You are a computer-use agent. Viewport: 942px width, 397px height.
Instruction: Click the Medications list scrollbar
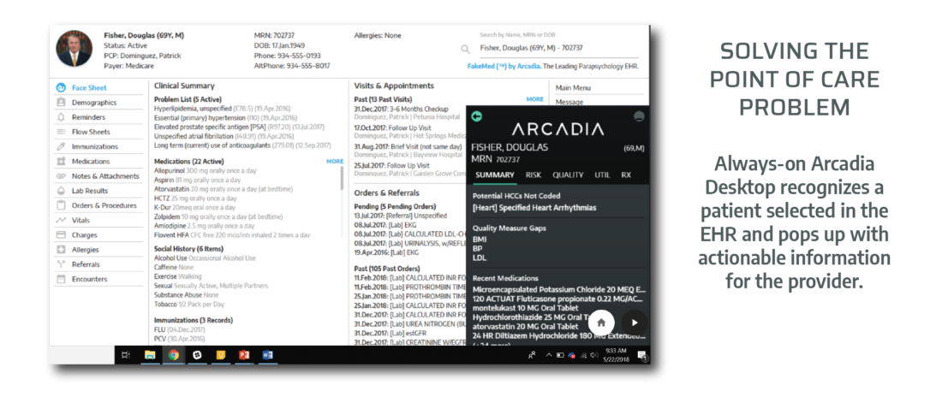(343, 178)
